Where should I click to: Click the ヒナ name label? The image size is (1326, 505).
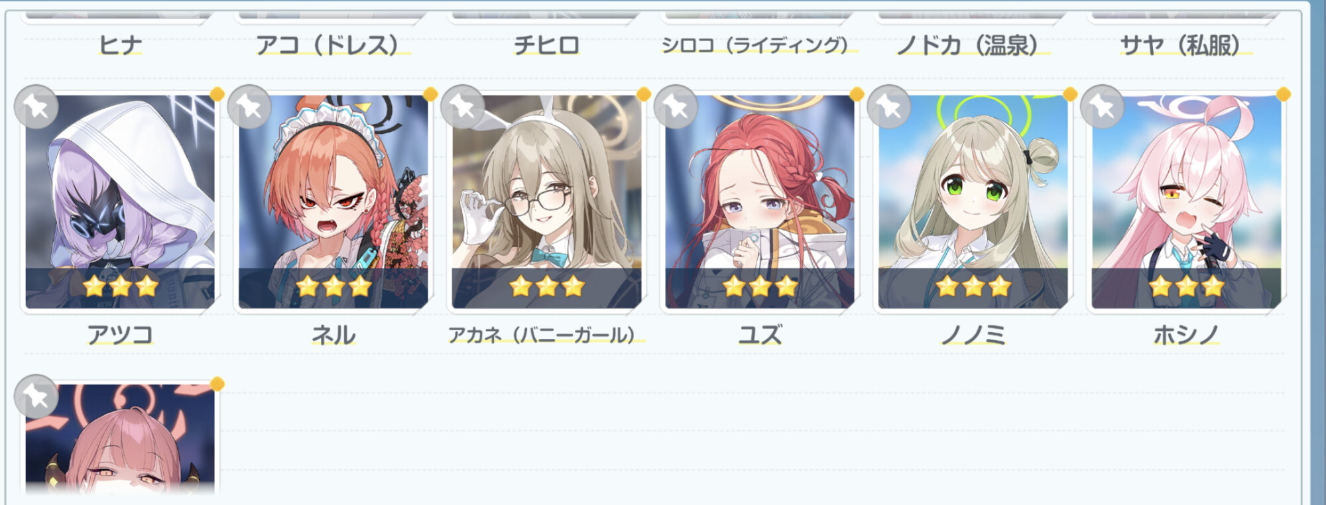120,45
